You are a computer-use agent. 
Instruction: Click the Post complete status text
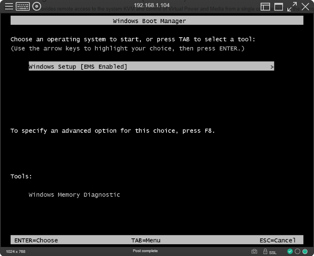(145, 251)
